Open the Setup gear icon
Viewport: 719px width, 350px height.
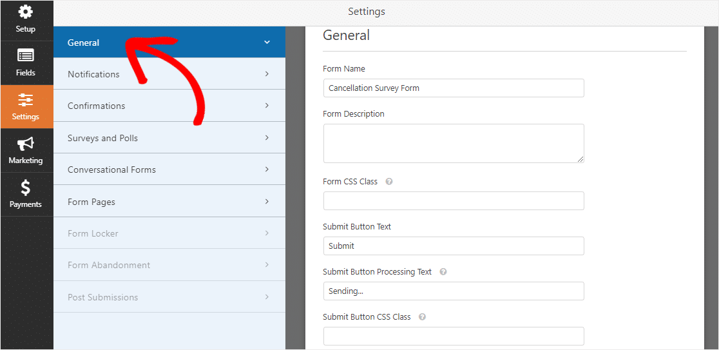26,12
